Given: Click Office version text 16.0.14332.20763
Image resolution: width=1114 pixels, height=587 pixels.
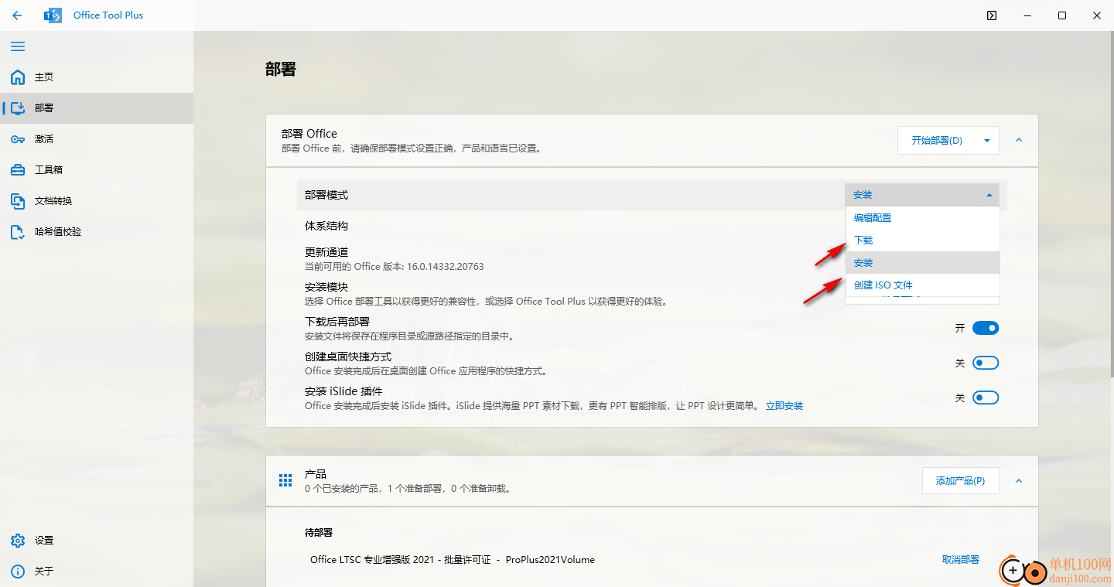Looking at the screenshot, I should (394, 267).
